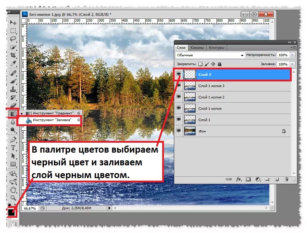
Task: Hide the Слой 1 копия 3 layer
Action: coord(179,86)
